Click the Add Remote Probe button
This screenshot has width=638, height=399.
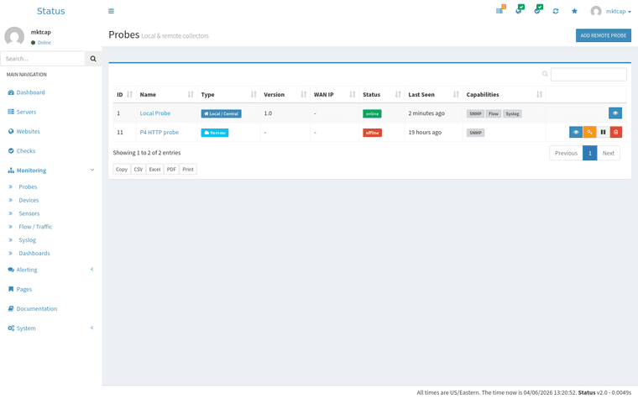(x=604, y=35)
